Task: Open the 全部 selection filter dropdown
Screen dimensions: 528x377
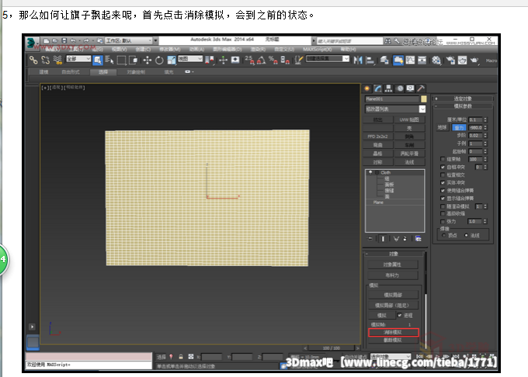Action: 78,59
